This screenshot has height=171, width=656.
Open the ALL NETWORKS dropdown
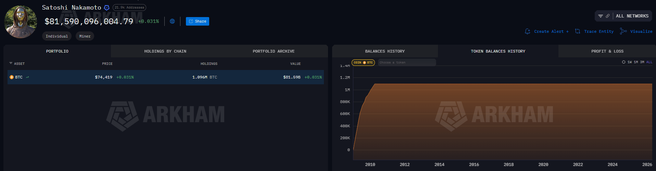click(632, 16)
